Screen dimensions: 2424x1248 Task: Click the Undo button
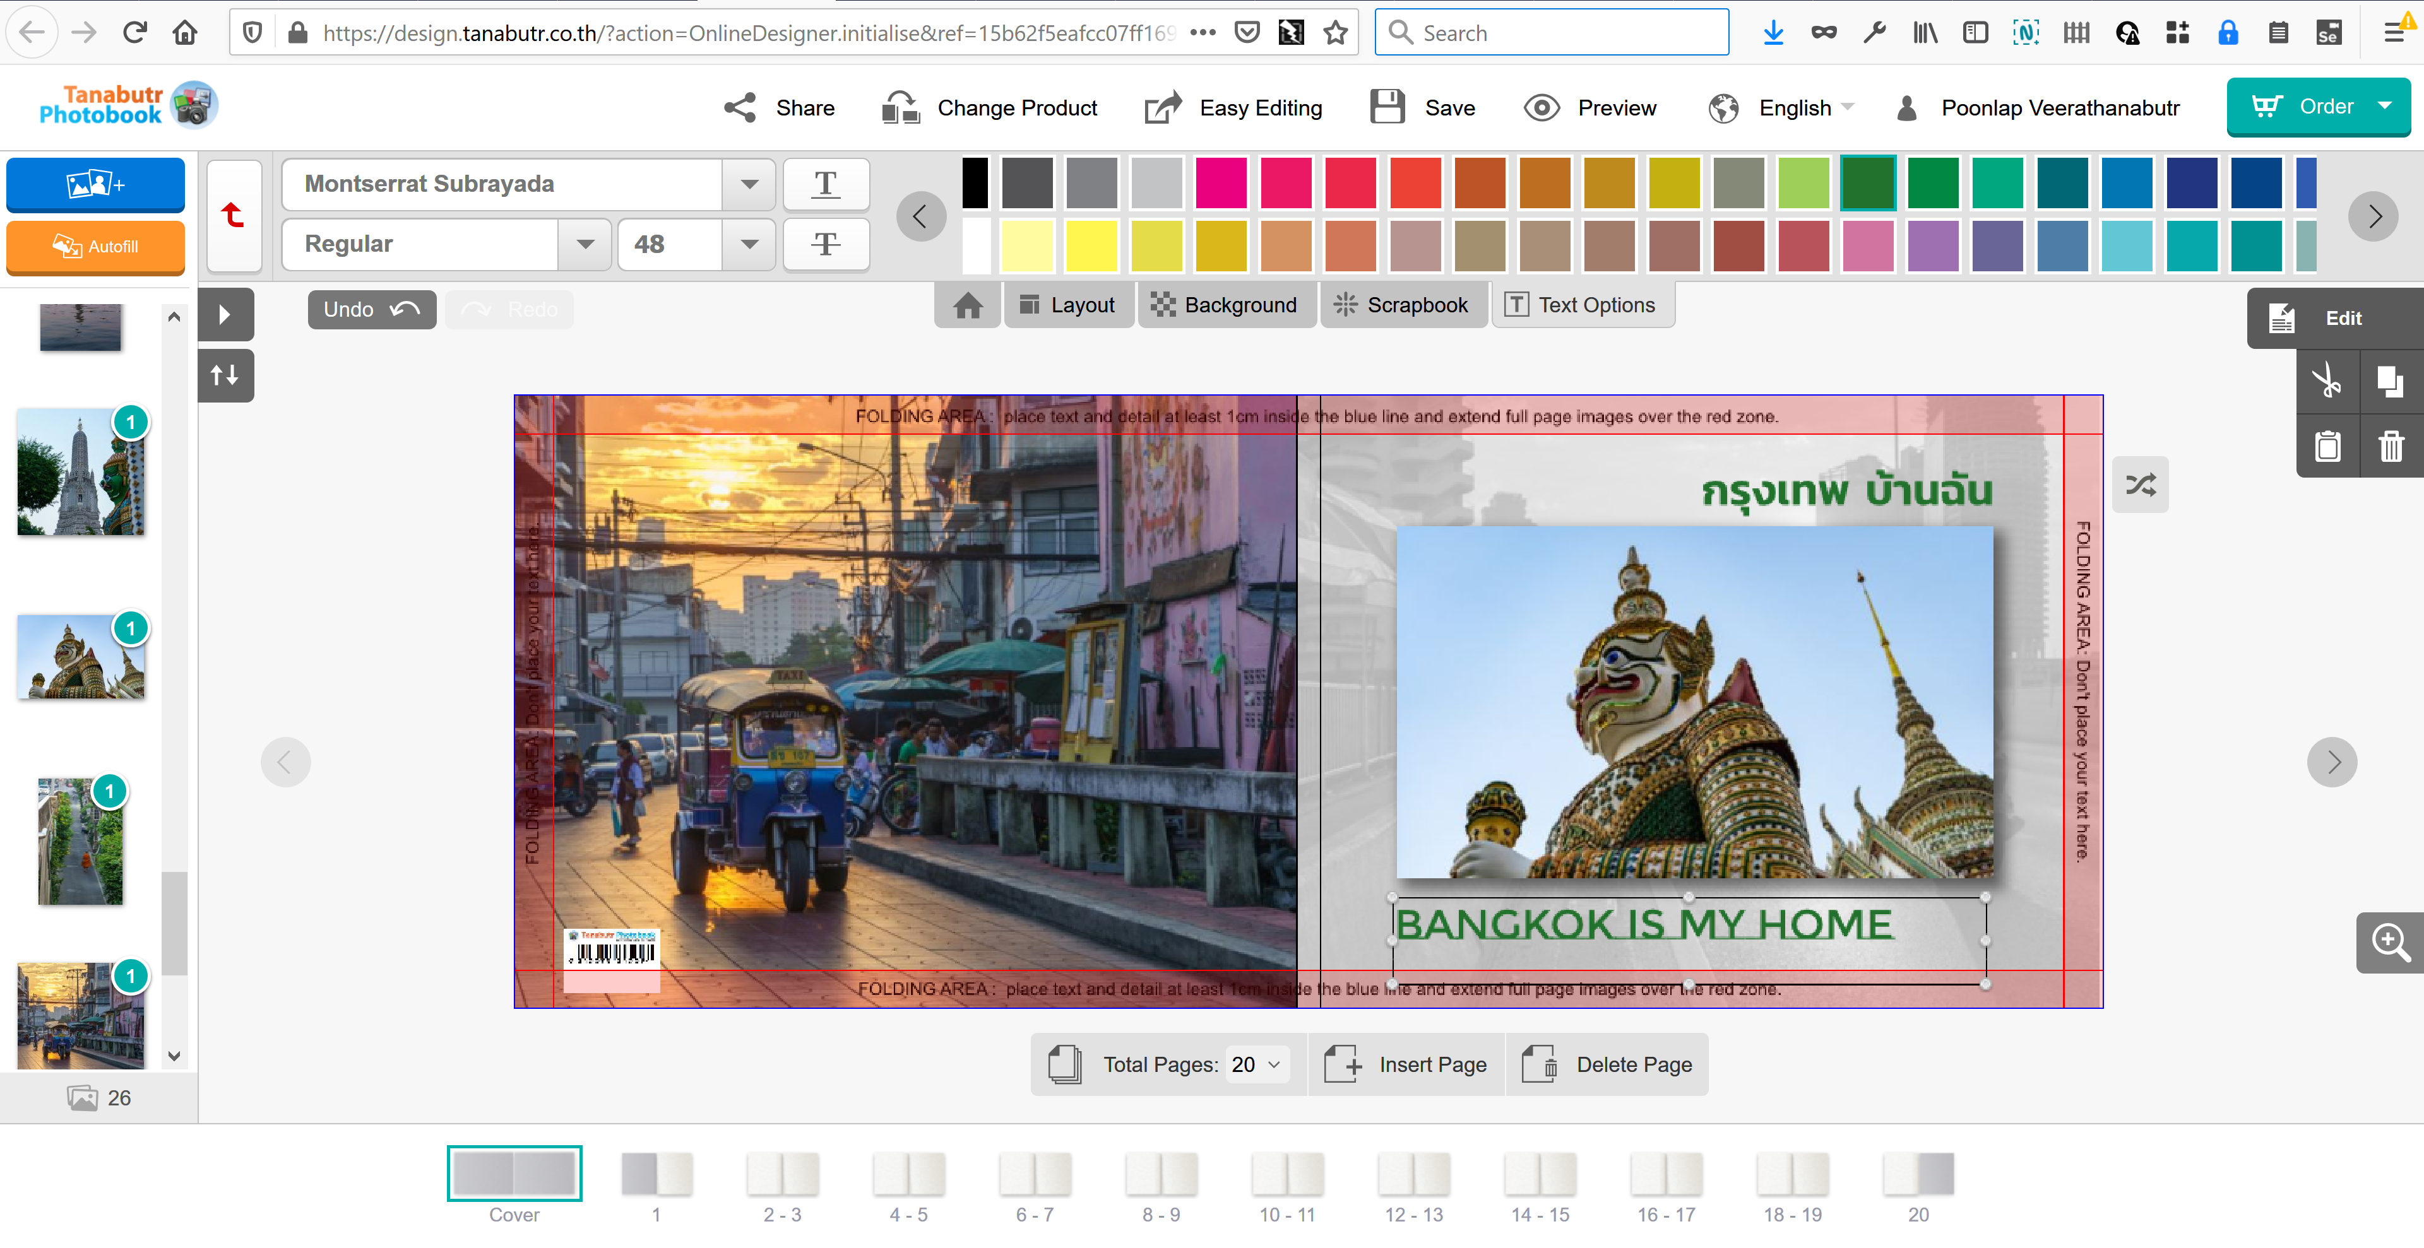click(372, 309)
